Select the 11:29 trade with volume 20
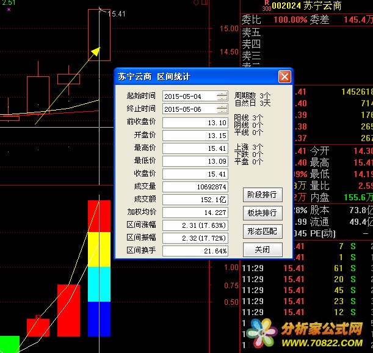The width and height of the screenshot is (373, 353). (307, 279)
